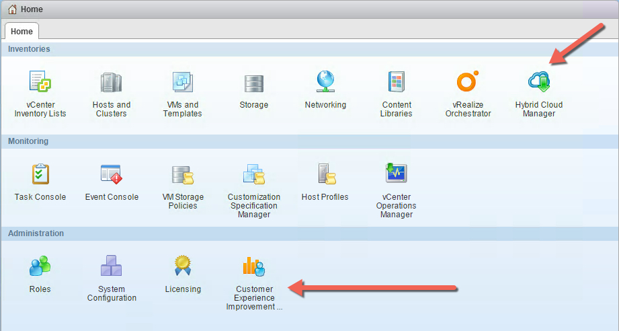Open the Event Console icon
The image size is (619, 331).
coord(112,174)
